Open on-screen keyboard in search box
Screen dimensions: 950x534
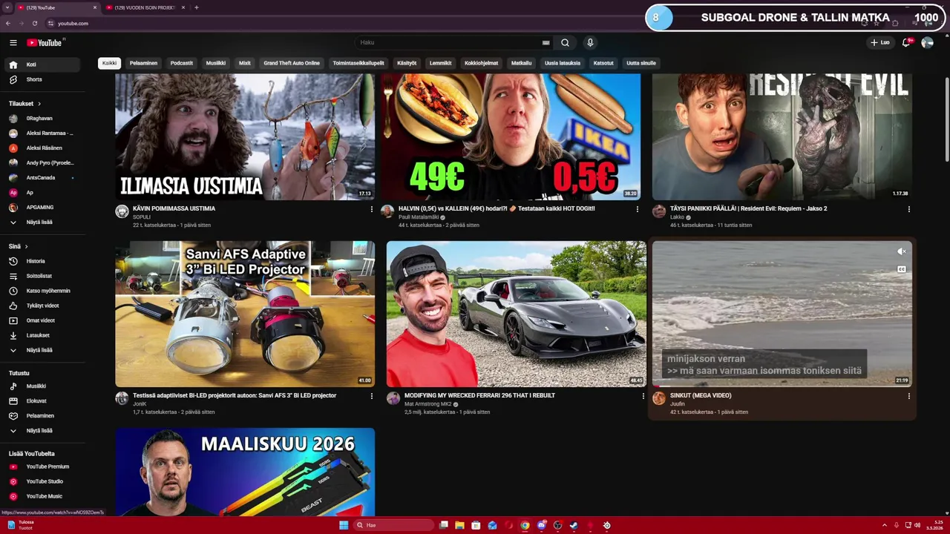click(x=546, y=42)
